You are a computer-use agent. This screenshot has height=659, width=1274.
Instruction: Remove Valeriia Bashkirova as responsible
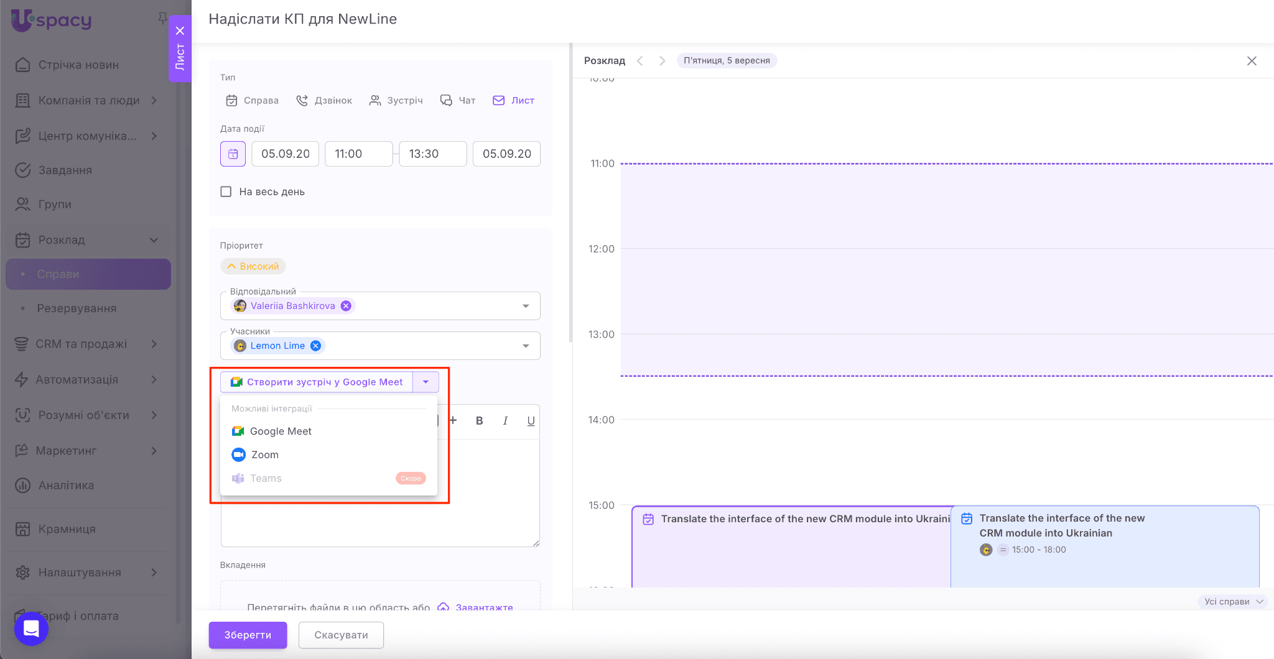click(x=346, y=306)
